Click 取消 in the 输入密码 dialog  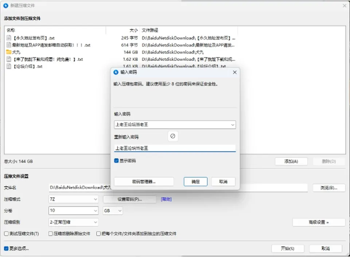point(223,182)
